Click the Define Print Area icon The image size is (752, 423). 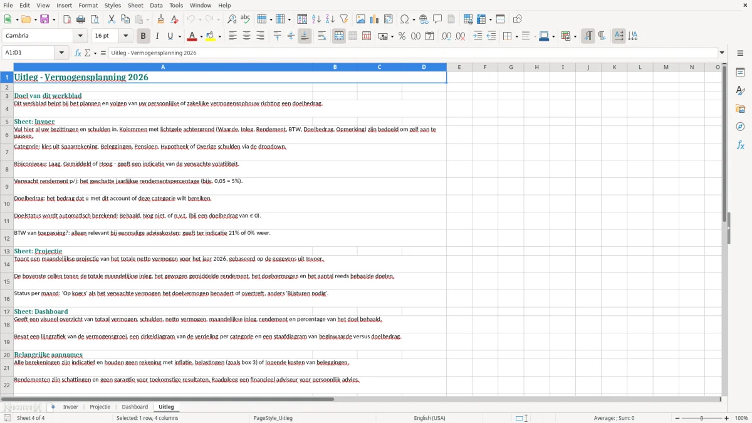[x=468, y=19]
